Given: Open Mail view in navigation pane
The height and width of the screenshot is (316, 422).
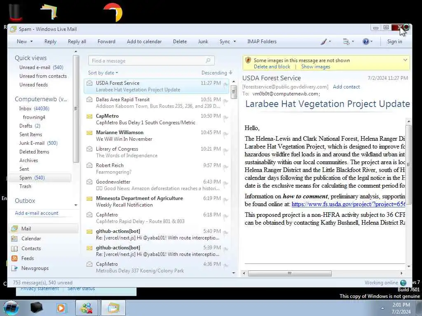Looking at the screenshot, I should (x=44, y=229).
